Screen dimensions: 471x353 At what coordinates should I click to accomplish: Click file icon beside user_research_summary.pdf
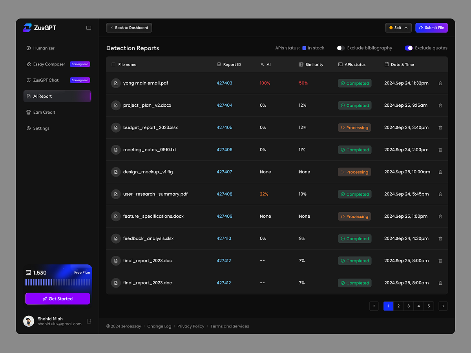[116, 194]
